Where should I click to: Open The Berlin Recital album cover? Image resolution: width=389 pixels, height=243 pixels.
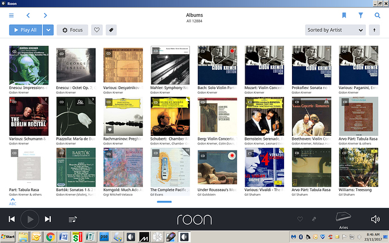click(x=29, y=116)
